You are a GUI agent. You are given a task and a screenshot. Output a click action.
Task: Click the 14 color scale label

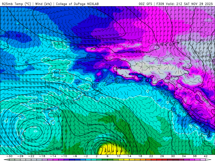pyautogui.click(x=130, y=156)
